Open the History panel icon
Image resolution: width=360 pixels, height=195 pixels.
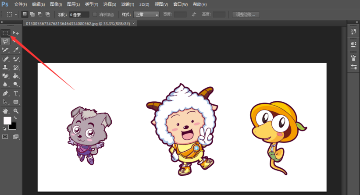pyautogui.click(x=353, y=32)
